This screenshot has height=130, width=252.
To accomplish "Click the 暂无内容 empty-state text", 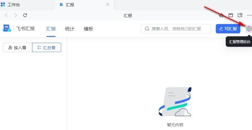I will coord(175,125).
